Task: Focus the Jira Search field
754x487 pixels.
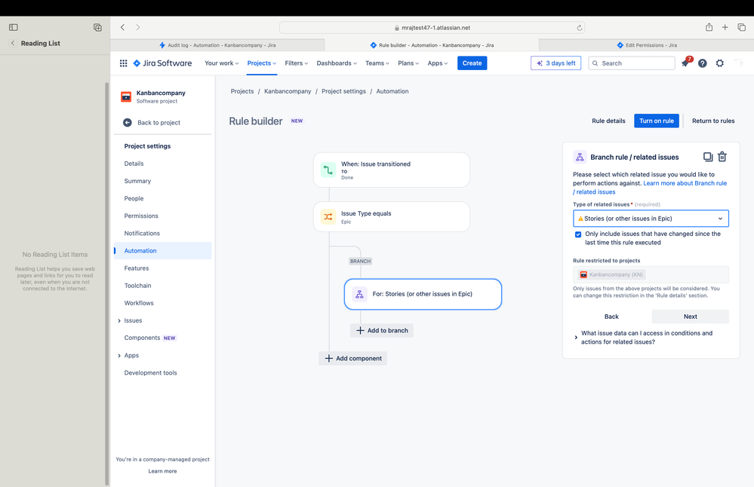Action: click(632, 63)
